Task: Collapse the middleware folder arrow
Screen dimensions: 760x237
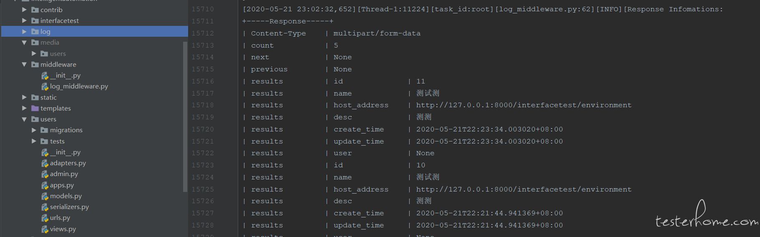Action: (x=24, y=65)
